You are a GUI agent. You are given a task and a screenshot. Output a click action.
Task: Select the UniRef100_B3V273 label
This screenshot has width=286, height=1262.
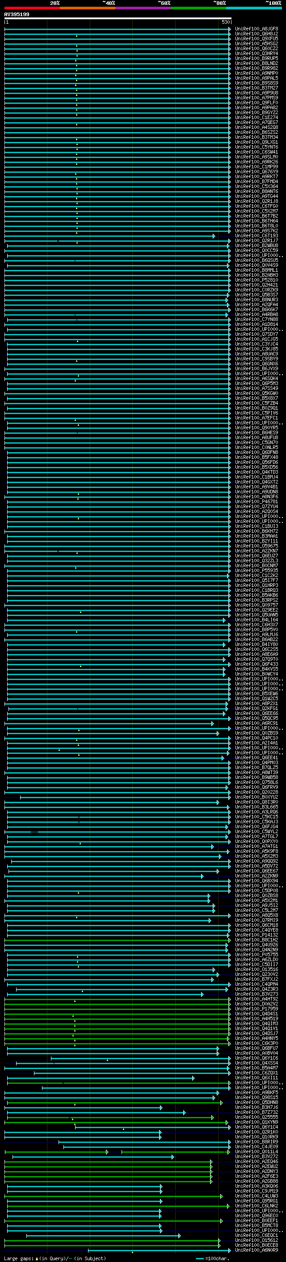(257, 994)
